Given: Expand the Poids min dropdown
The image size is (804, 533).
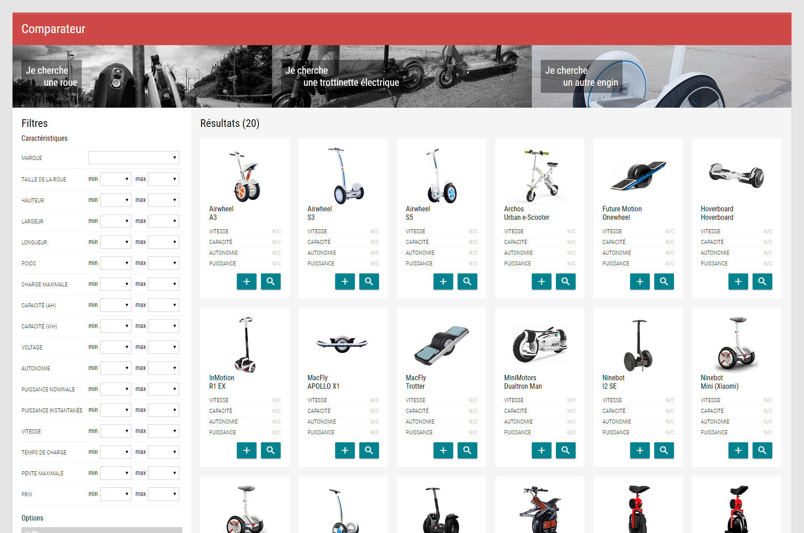Looking at the screenshot, I should coord(116,263).
